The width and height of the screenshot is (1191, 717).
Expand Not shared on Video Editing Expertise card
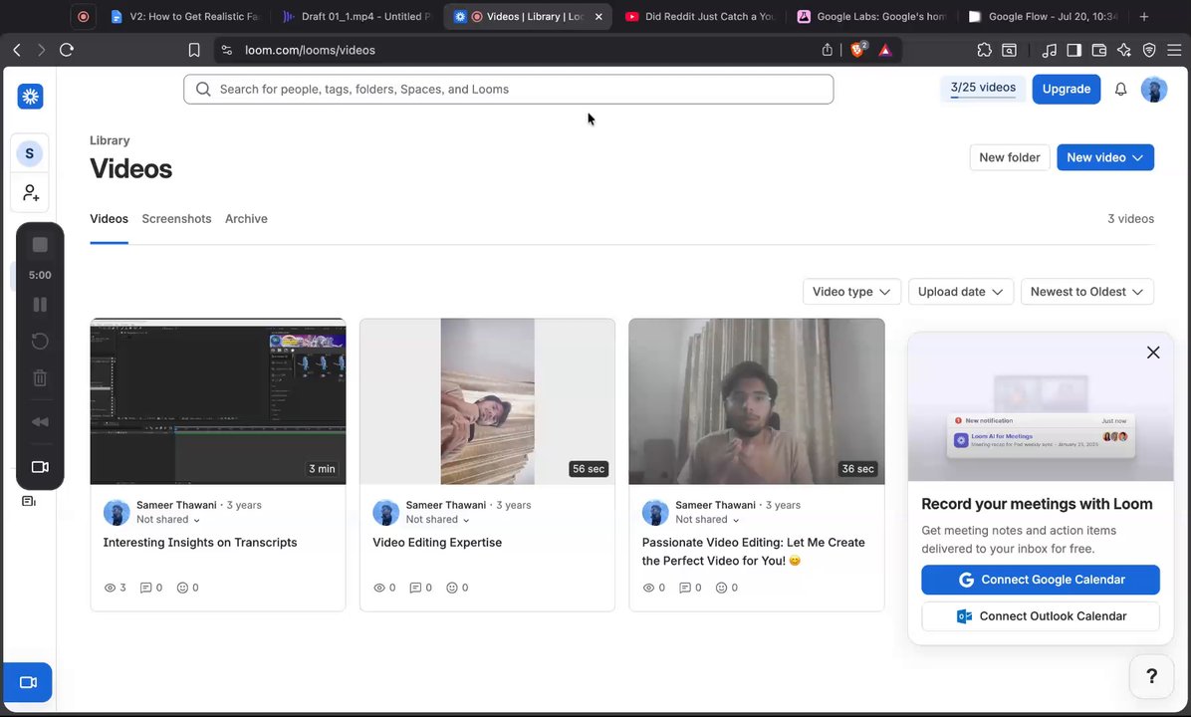[x=437, y=520]
